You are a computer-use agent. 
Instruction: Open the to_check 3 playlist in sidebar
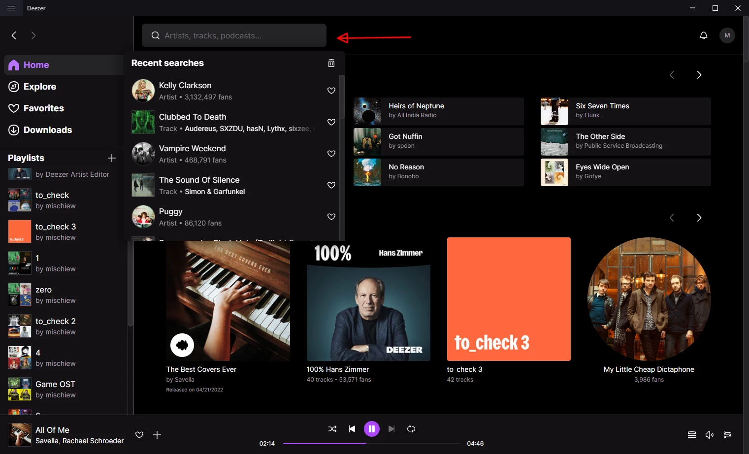[x=64, y=232]
